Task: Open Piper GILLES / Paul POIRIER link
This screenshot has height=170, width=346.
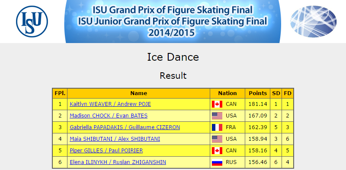Action: pyautogui.click(x=106, y=151)
